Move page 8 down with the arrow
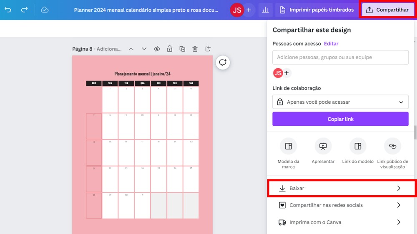 144,49
